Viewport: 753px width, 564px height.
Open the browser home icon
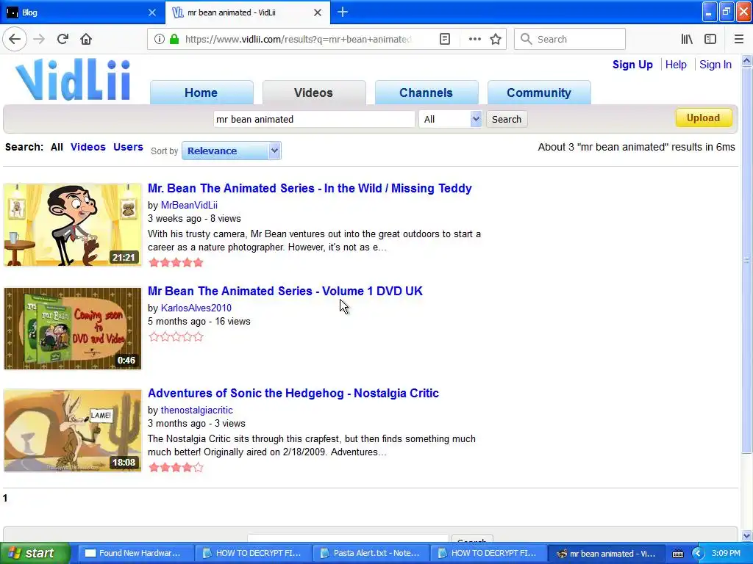tap(86, 40)
